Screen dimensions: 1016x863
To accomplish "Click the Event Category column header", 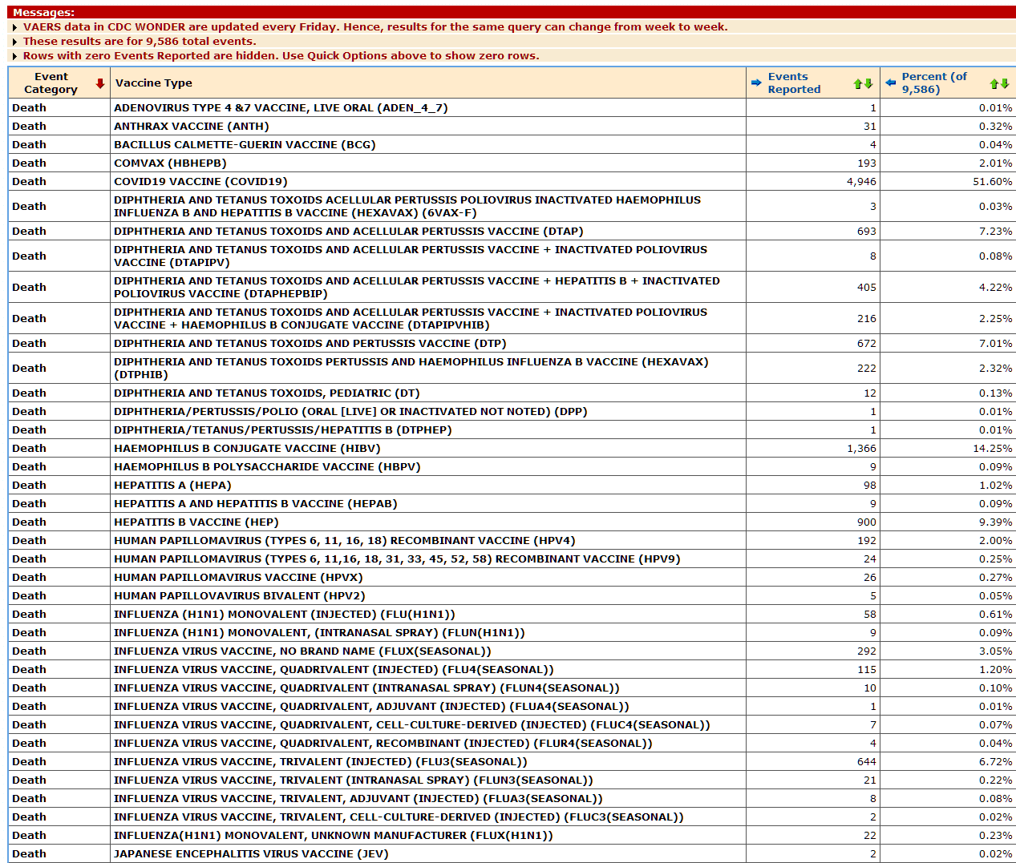I will click(x=51, y=83).
